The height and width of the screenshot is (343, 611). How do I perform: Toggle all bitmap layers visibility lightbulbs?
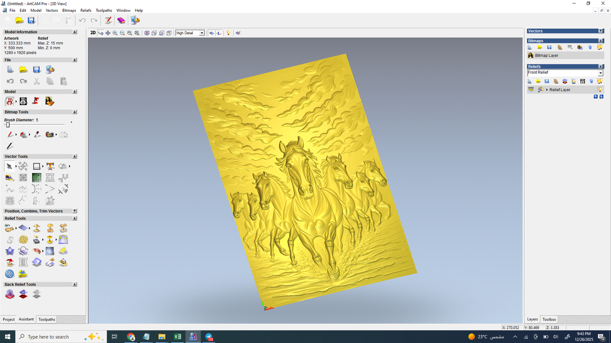(600, 47)
